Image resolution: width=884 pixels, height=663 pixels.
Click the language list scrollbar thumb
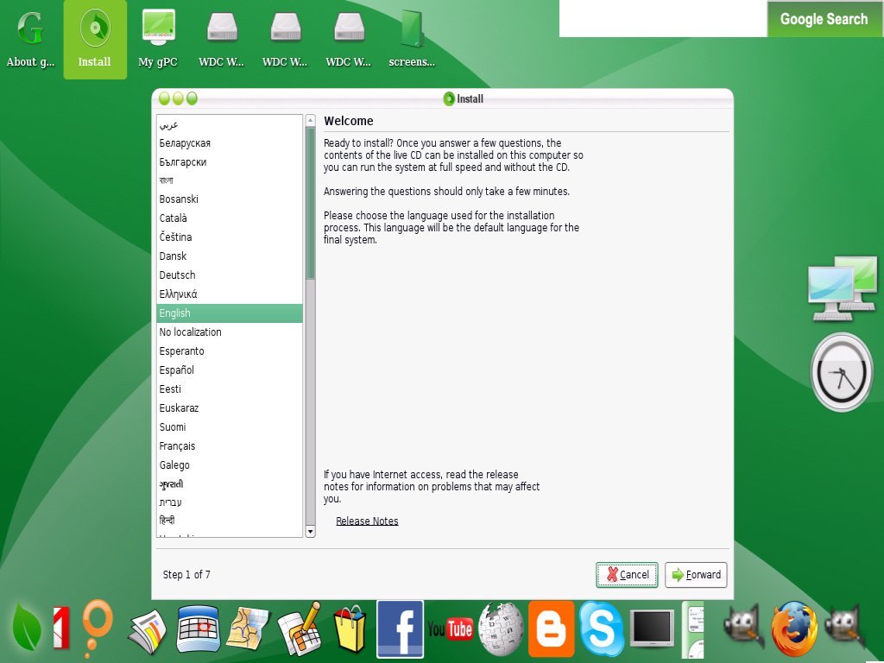tap(310, 203)
